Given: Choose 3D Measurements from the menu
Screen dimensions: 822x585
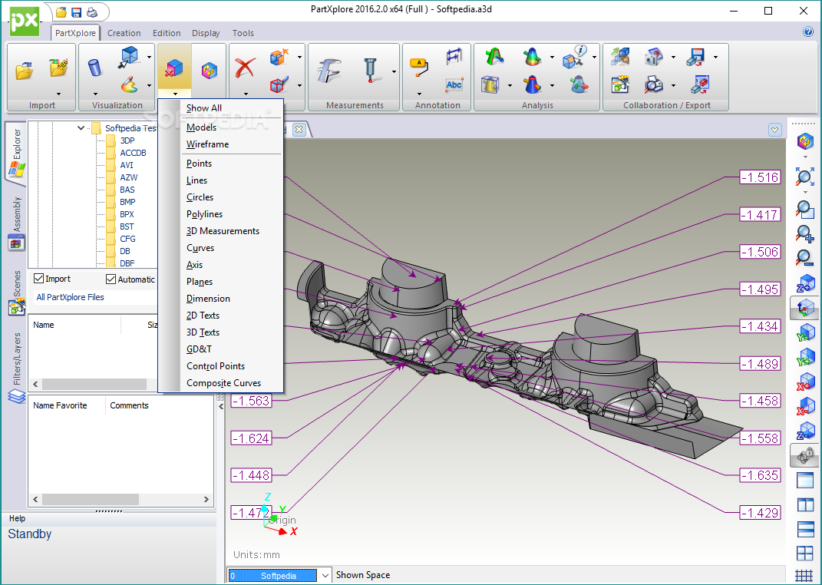Looking at the screenshot, I should point(223,231).
